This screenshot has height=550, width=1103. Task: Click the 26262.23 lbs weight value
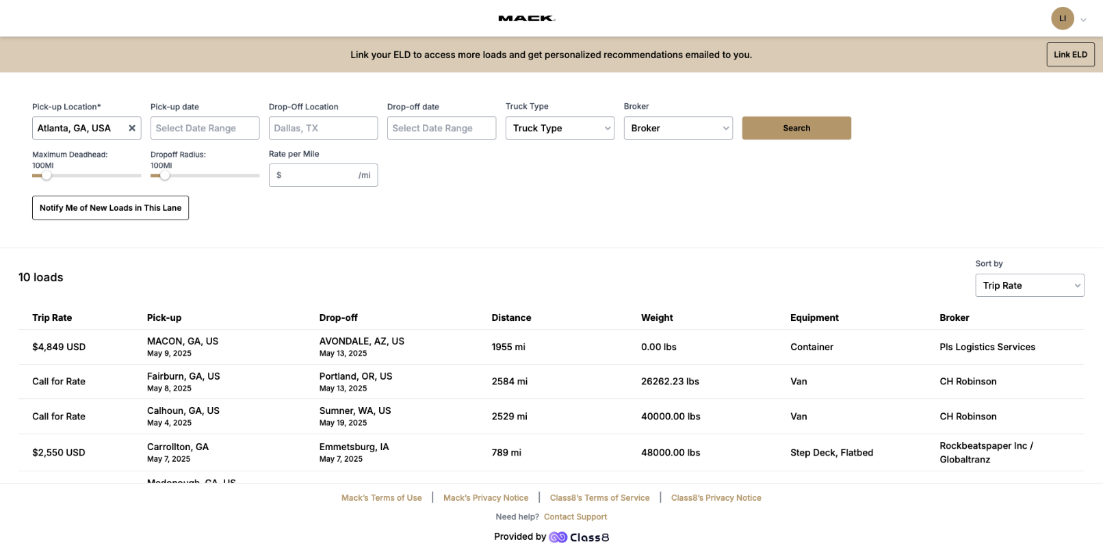point(670,382)
